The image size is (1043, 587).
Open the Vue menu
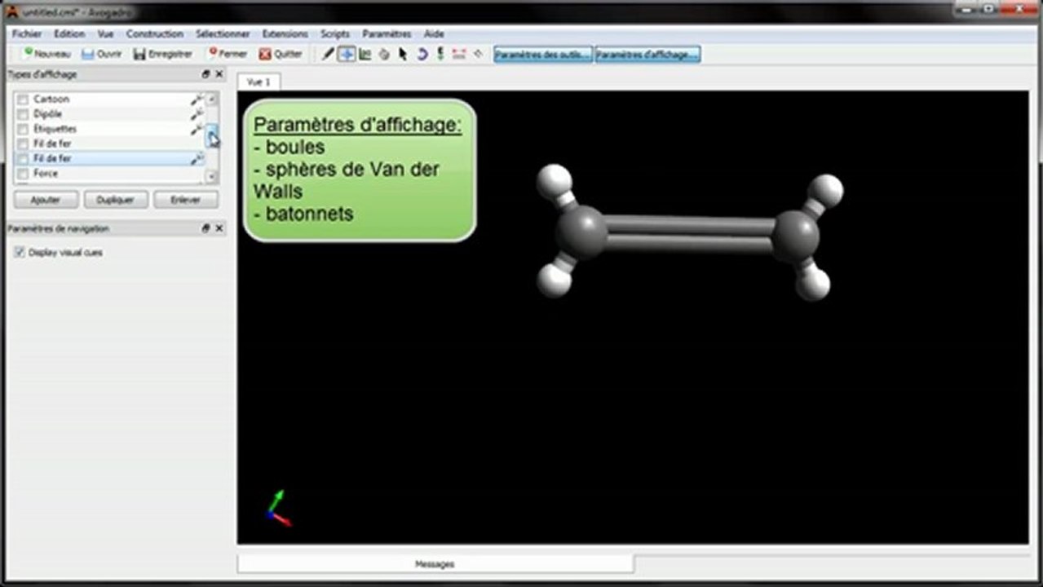[105, 34]
